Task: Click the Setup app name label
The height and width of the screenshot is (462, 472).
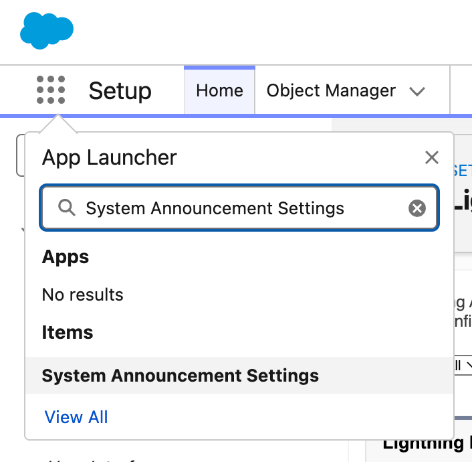Action: 120,91
